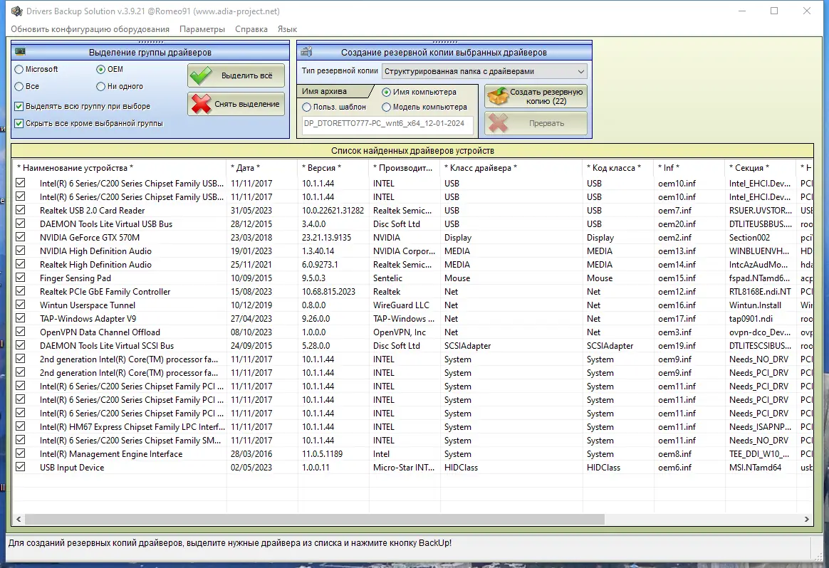Switch to Имя архива tab
Viewport: 829px width, 568px height.
pos(333,91)
